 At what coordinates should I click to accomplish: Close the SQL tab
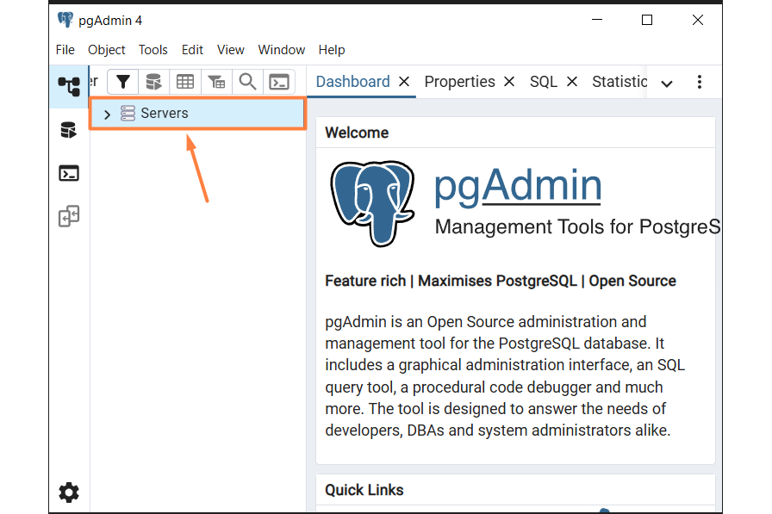click(x=572, y=81)
